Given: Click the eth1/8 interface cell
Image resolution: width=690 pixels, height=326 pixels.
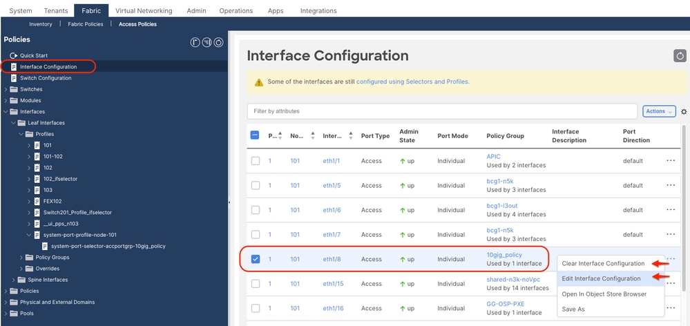Looking at the screenshot, I should coord(332,259).
